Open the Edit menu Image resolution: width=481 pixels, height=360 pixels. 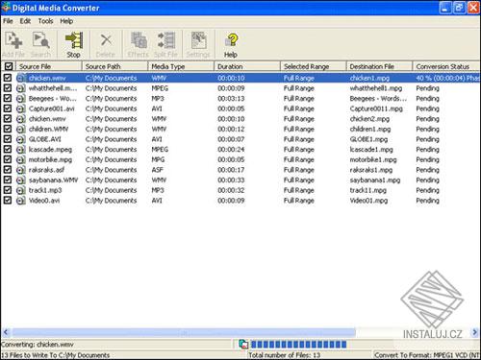pyautogui.click(x=25, y=21)
